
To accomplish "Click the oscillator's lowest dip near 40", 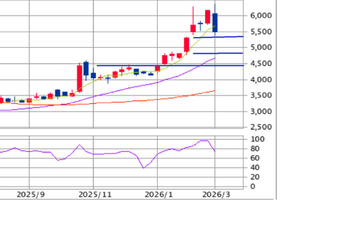I will pos(144,168).
